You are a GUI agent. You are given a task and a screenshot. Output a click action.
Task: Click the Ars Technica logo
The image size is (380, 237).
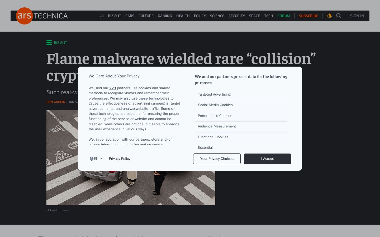pyautogui.click(x=42, y=16)
